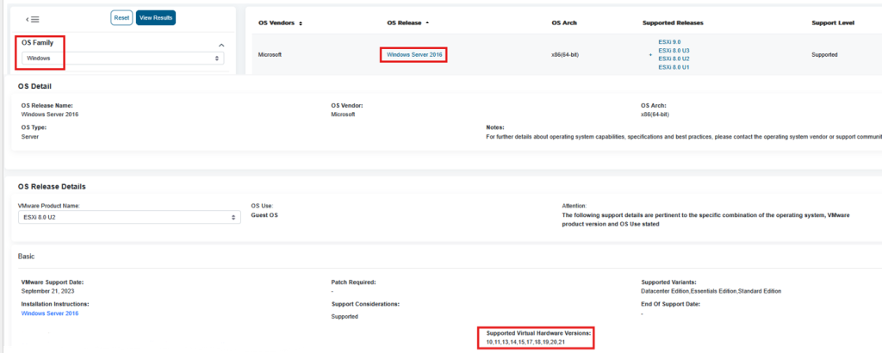The image size is (882, 353).
Task: Click the Basic section heading
Action: click(28, 256)
